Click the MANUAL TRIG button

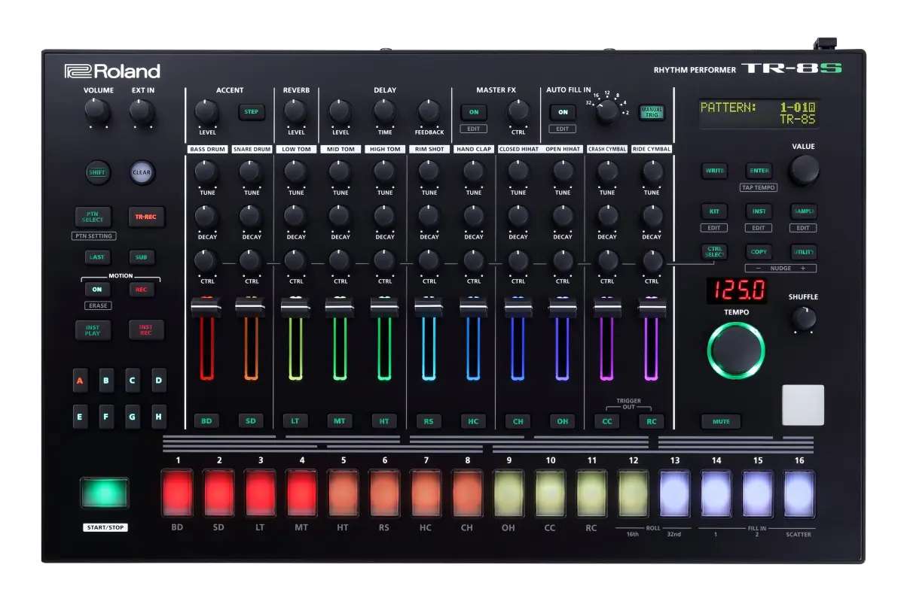pyautogui.click(x=651, y=112)
